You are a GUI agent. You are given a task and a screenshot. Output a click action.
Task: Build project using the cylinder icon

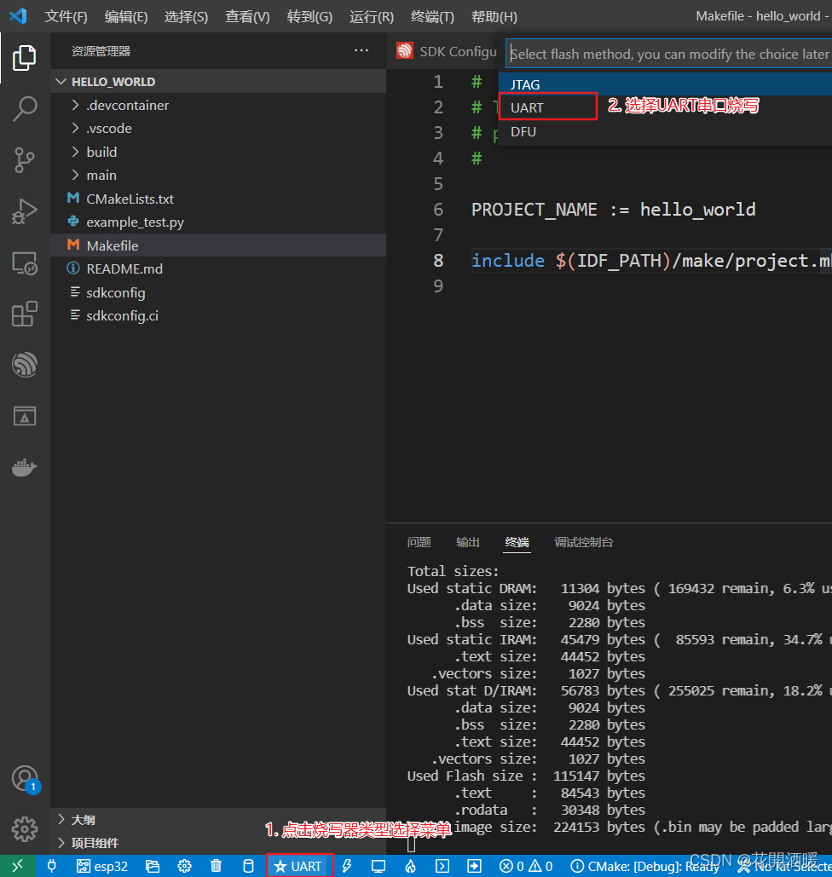point(248,866)
